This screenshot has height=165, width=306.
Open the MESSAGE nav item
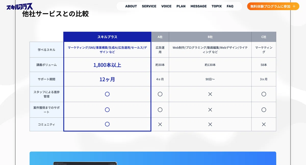tap(199, 6)
